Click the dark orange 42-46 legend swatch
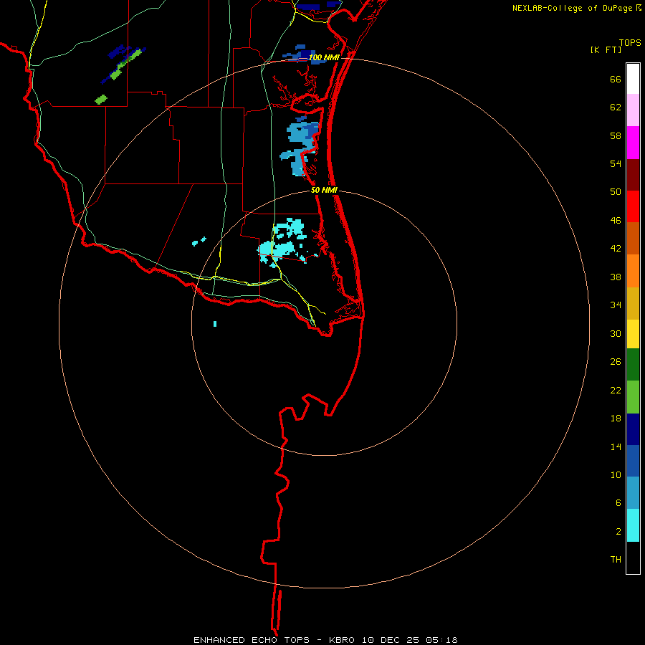 pos(633,238)
